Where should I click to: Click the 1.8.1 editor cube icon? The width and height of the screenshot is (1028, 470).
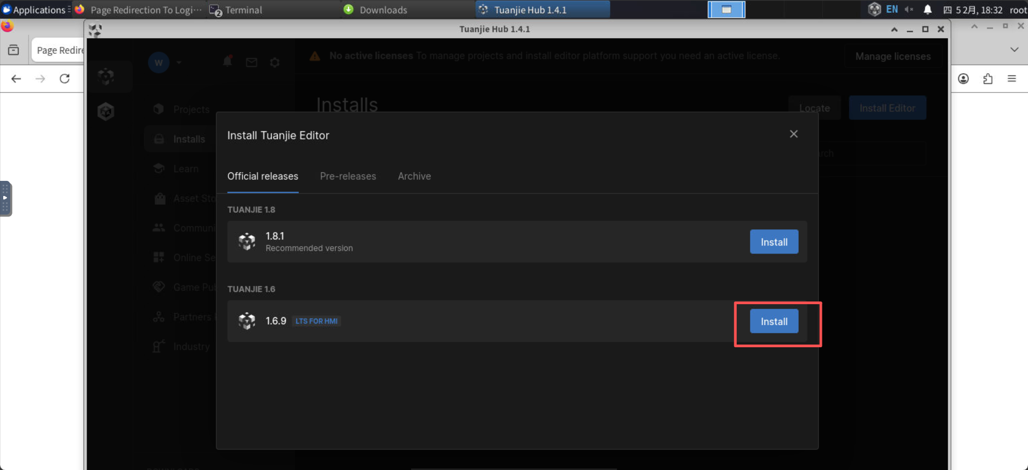pos(247,242)
